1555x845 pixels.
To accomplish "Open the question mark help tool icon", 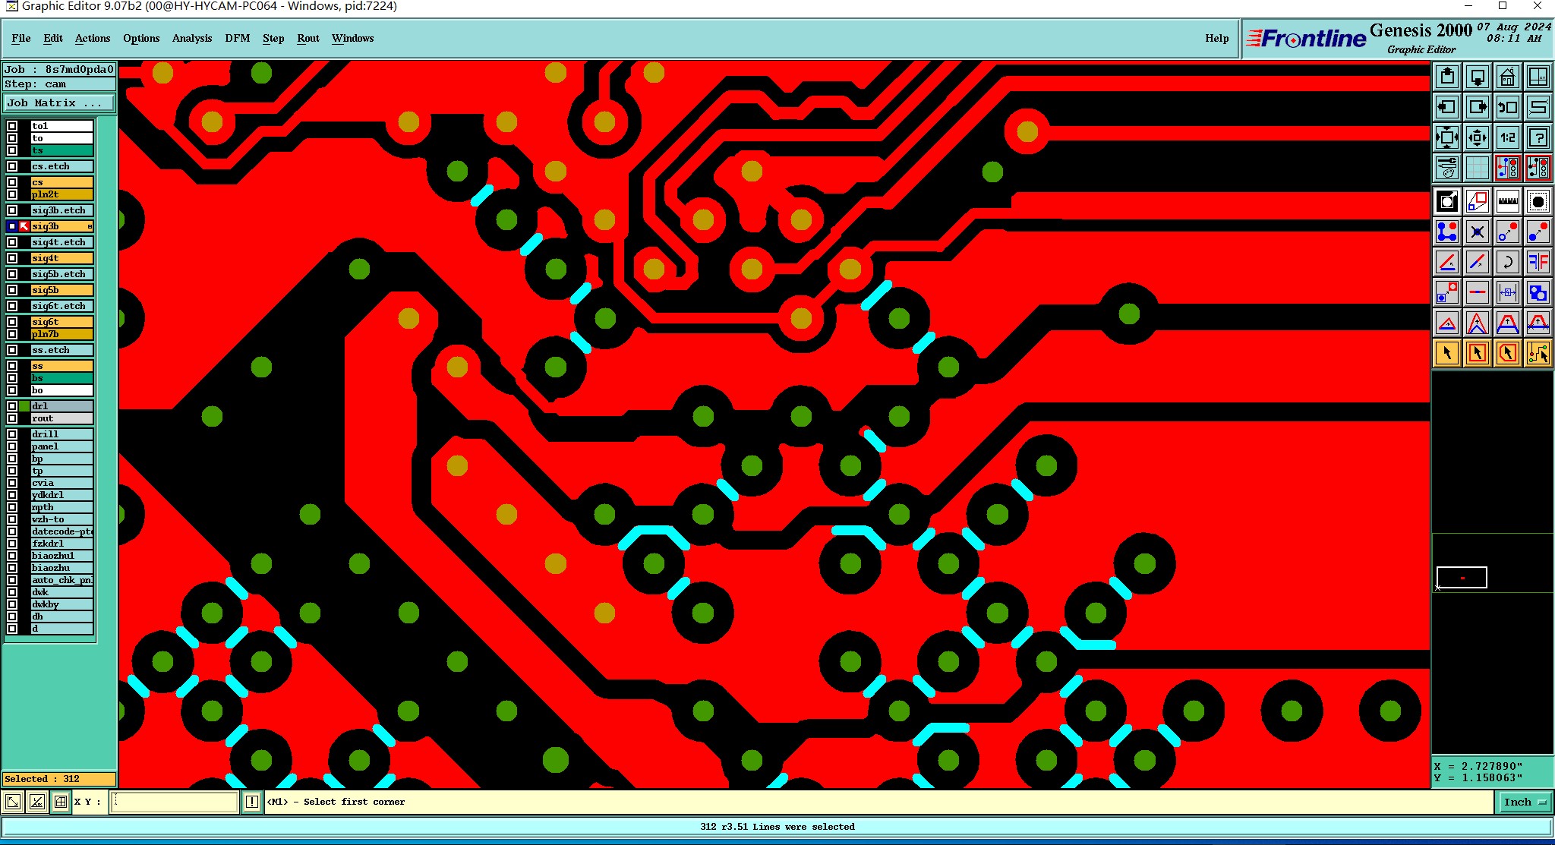I will pyautogui.click(x=1538, y=137).
